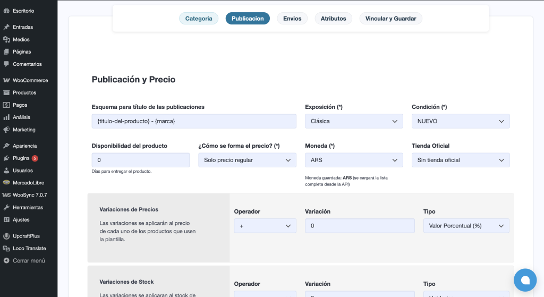Image resolution: width=544 pixels, height=297 pixels.
Task: Click the Comentarios speech bubble icon
Action: point(6,64)
